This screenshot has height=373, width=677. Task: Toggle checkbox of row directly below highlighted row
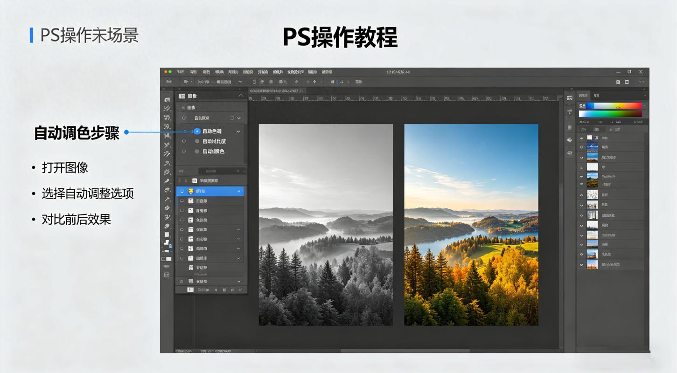pyautogui.click(x=182, y=201)
